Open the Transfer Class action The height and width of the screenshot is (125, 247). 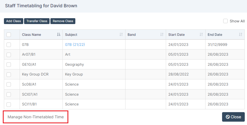pyautogui.click(x=37, y=21)
